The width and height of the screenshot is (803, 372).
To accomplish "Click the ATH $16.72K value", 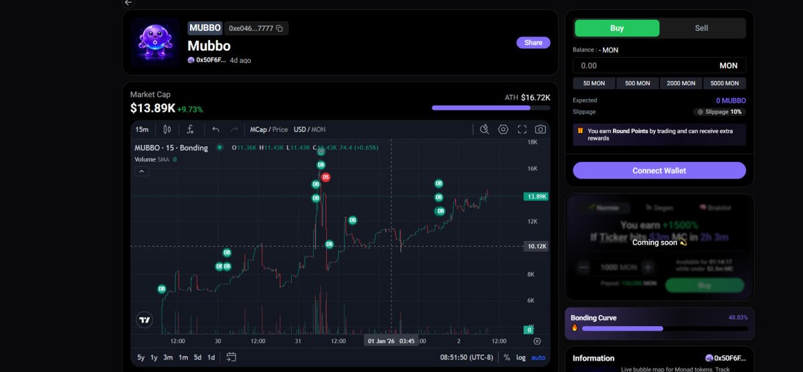I will pyautogui.click(x=535, y=98).
